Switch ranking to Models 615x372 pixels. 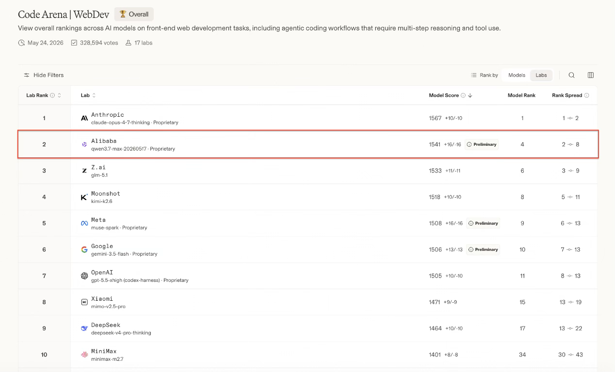point(517,75)
